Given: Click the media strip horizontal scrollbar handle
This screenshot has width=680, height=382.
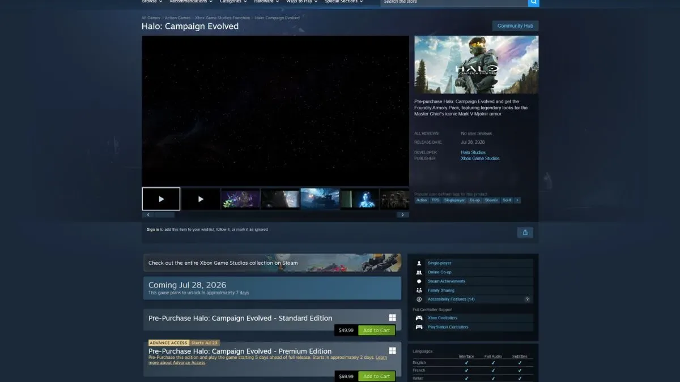Looking at the screenshot, I should click(x=165, y=215).
